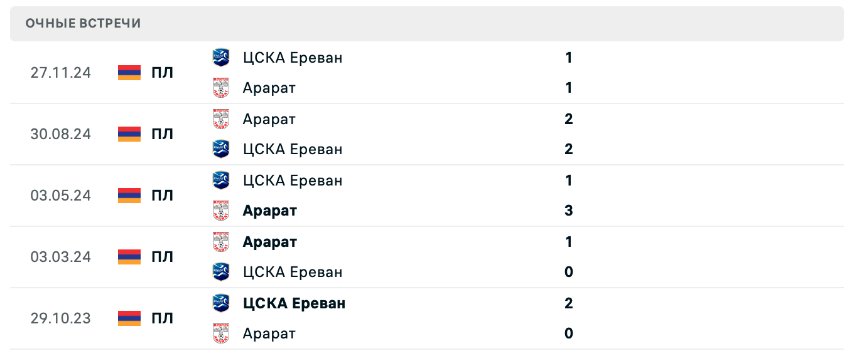Select the ЦСКА Ереван team name in the first match
This screenshot has width=854, height=361.
point(293,57)
